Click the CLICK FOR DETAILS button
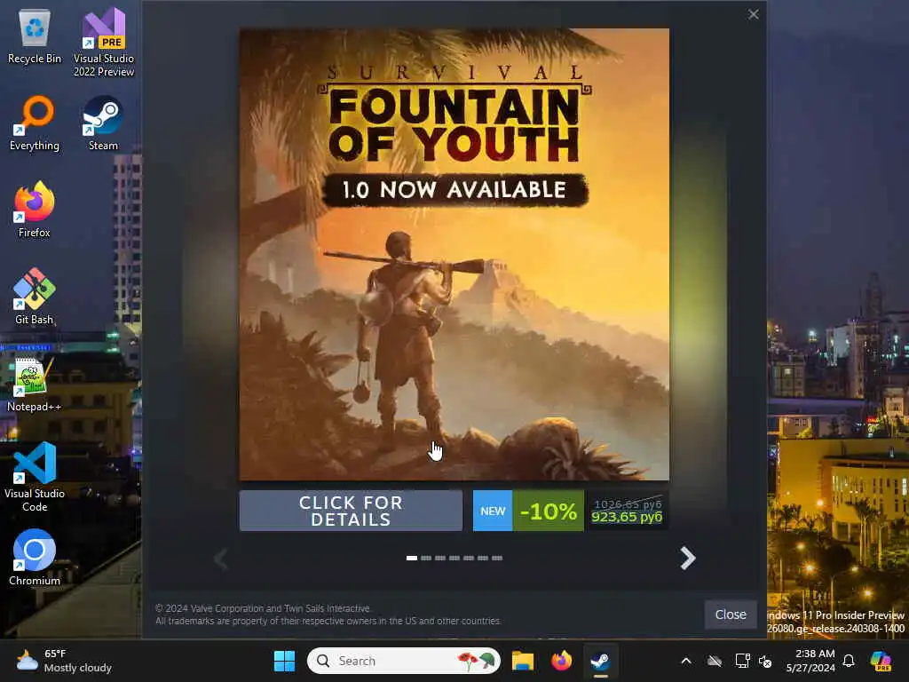909x682 pixels. coord(351,511)
